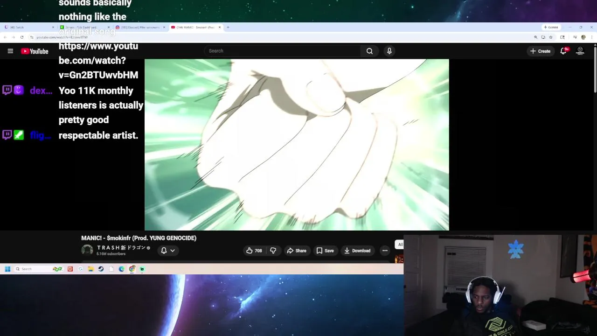
Task: Start voice search with the microphone icon
Action: pyautogui.click(x=389, y=51)
